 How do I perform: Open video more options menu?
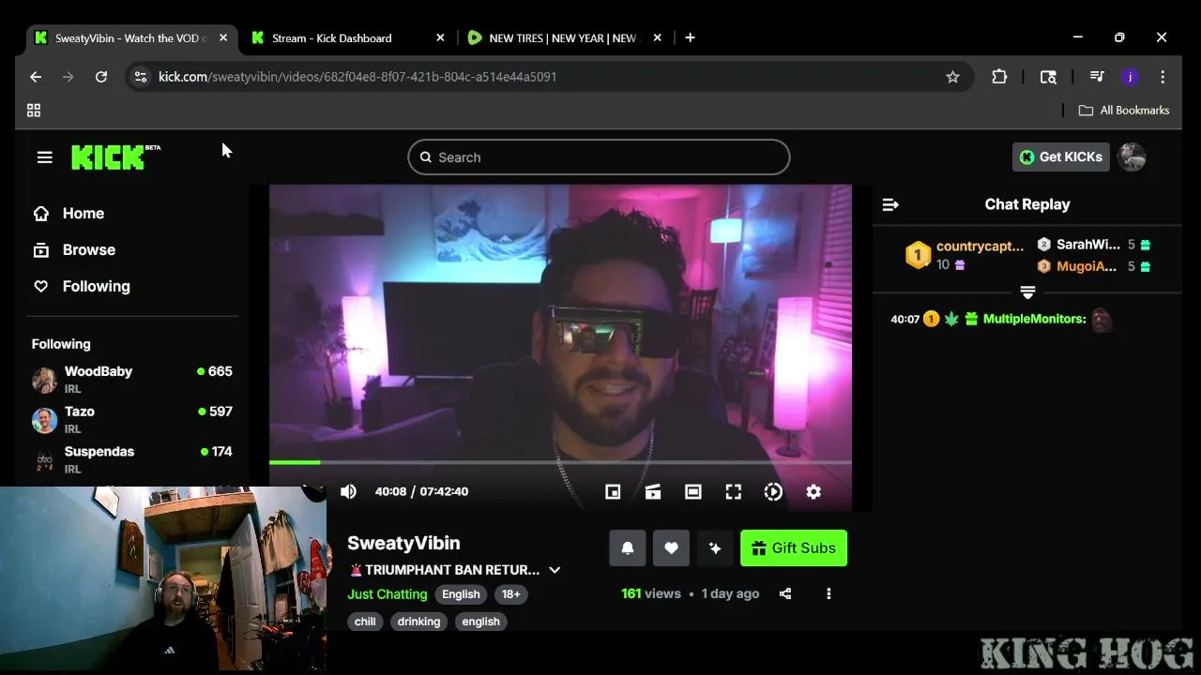[829, 593]
